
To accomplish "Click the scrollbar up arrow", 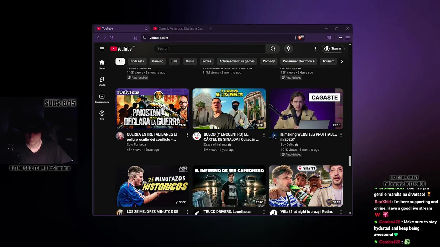I will tap(350, 44).
